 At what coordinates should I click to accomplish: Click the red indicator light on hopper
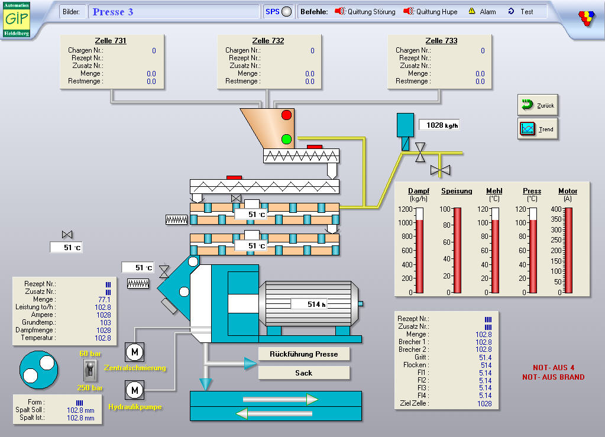287,115
